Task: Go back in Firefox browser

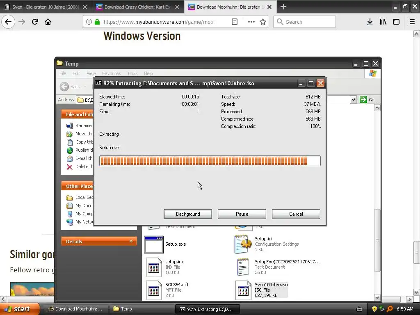Action: (x=8, y=22)
